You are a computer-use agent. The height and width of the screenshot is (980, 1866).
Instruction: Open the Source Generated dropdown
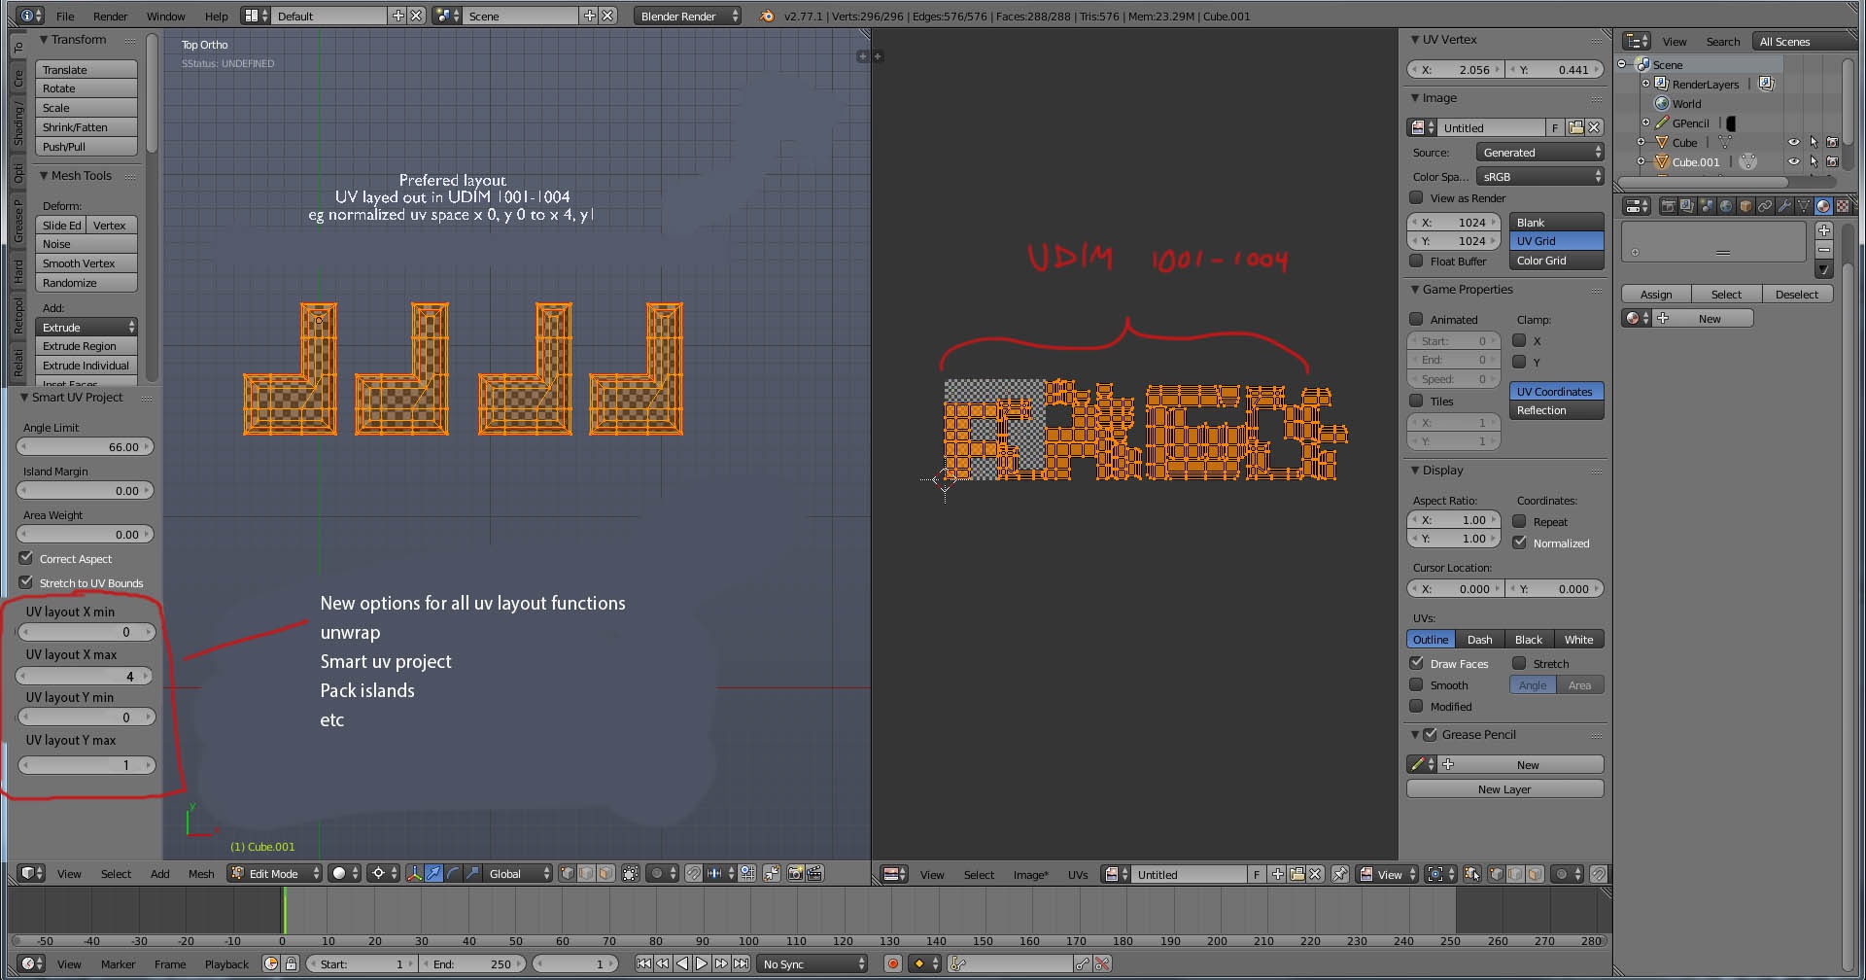[x=1539, y=152]
